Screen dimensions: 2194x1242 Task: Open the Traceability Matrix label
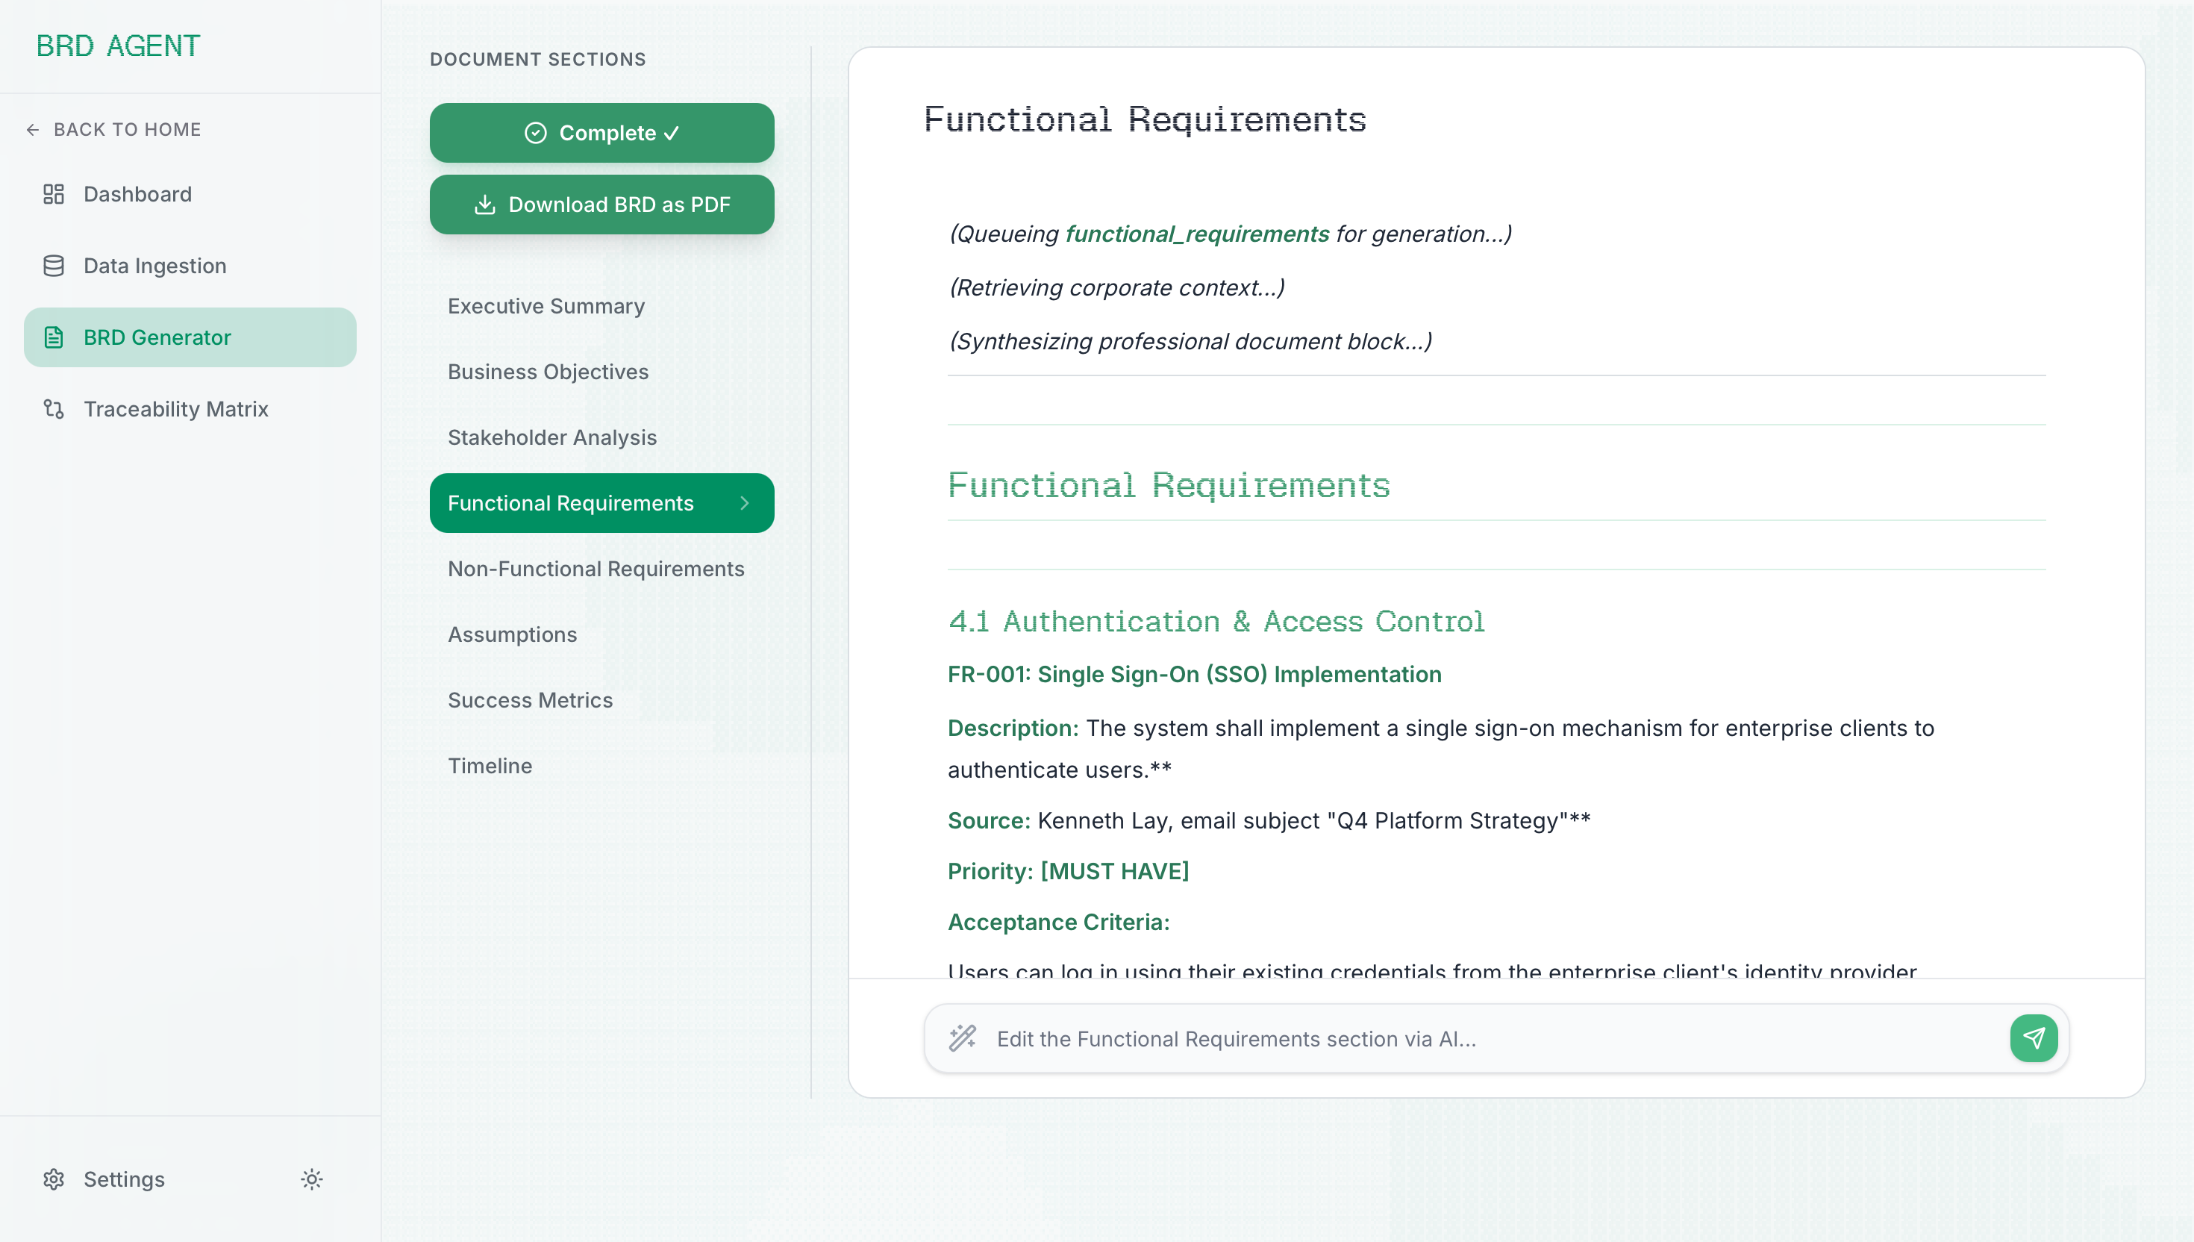click(175, 410)
